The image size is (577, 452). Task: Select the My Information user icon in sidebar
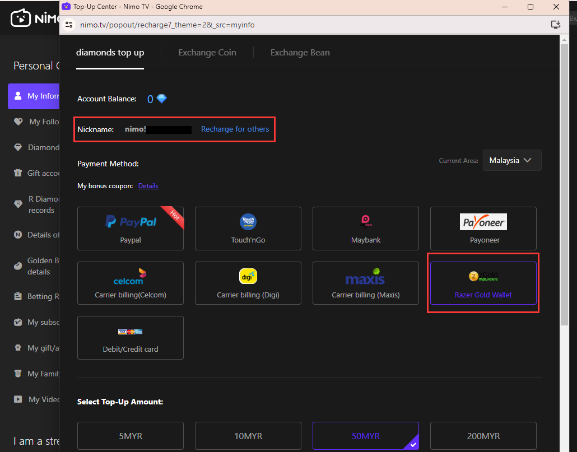tap(18, 96)
